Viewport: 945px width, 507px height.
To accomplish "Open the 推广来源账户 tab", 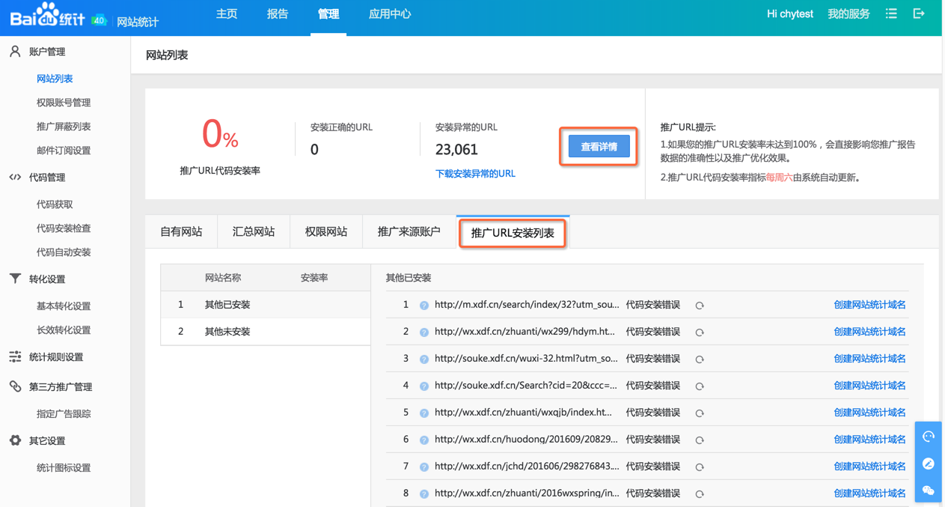I will (x=409, y=232).
